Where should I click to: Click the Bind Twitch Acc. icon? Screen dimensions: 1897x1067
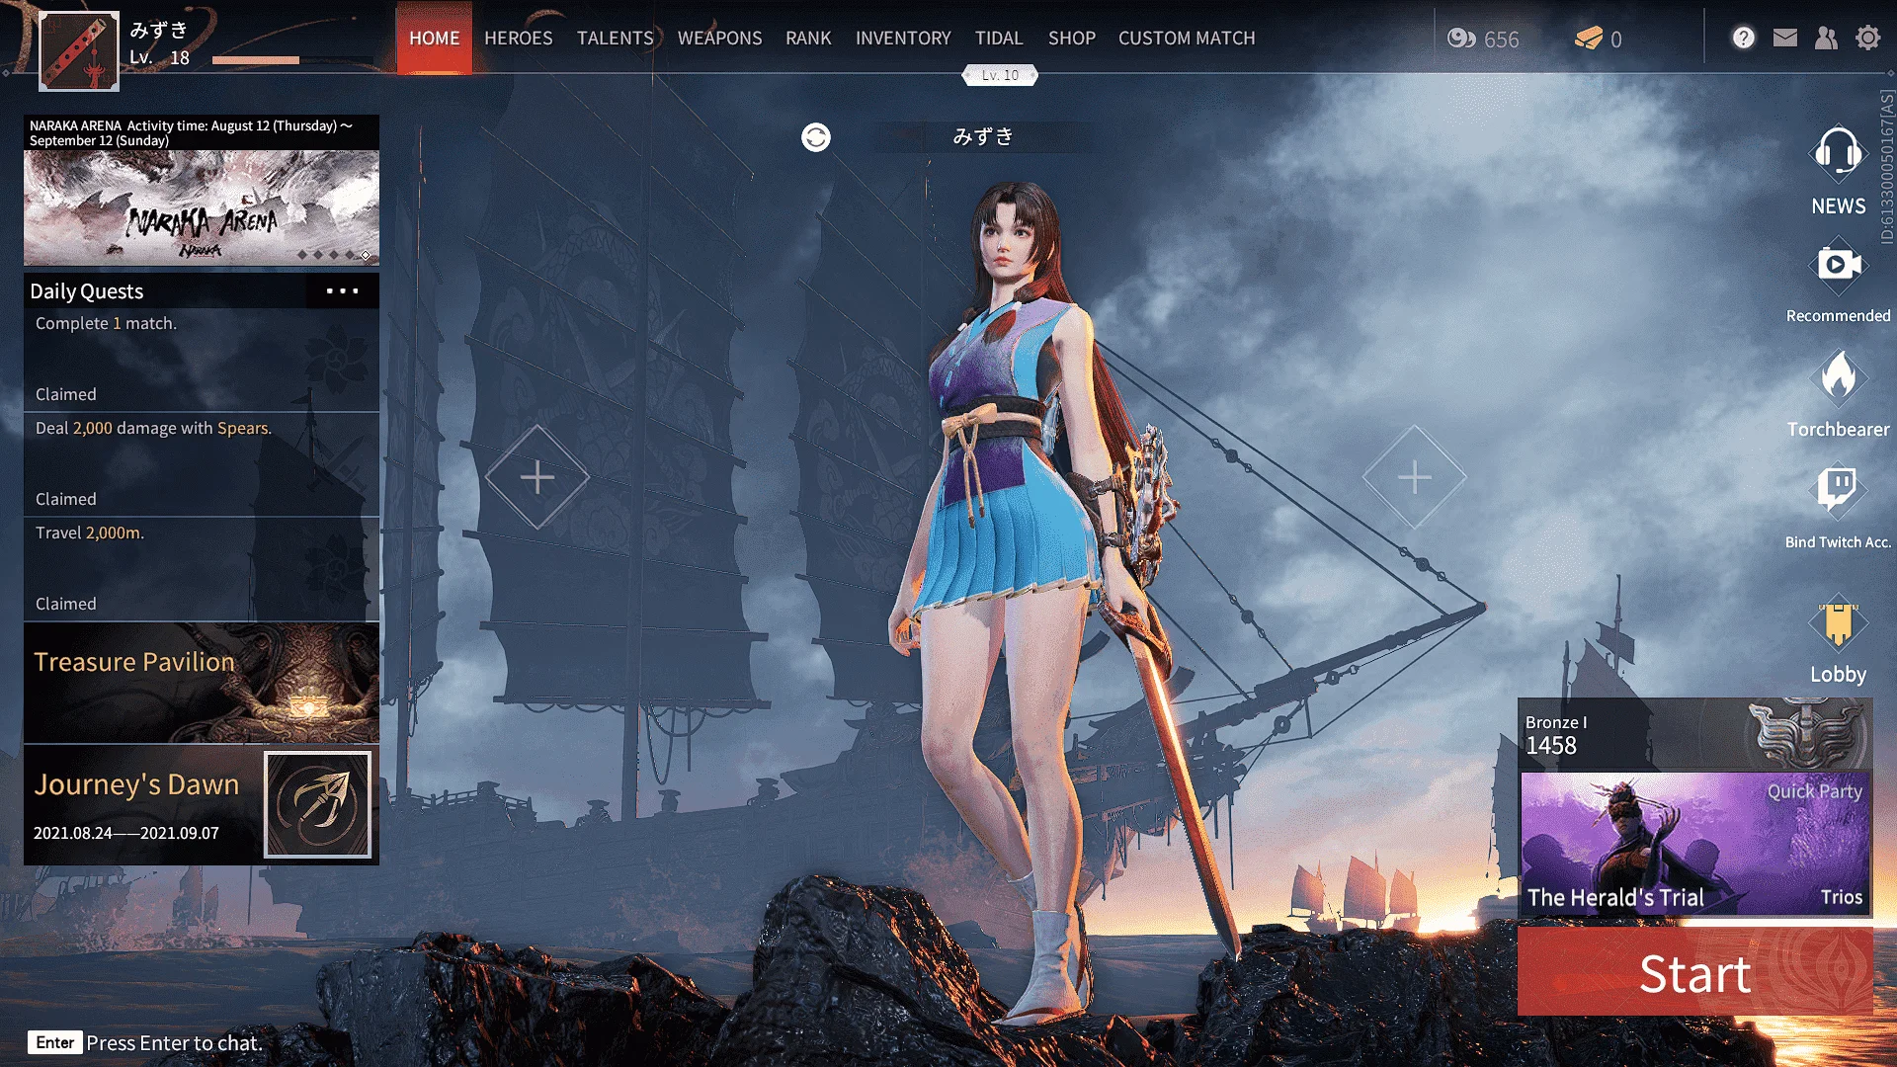coord(1838,490)
